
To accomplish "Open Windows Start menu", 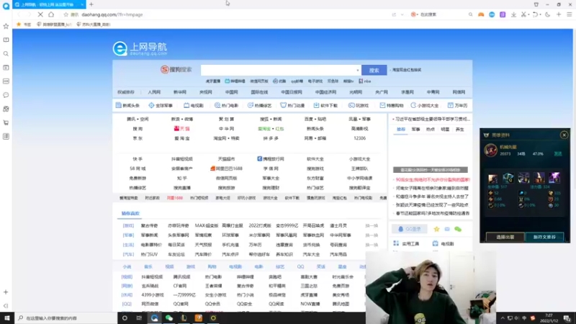I will tap(7, 318).
